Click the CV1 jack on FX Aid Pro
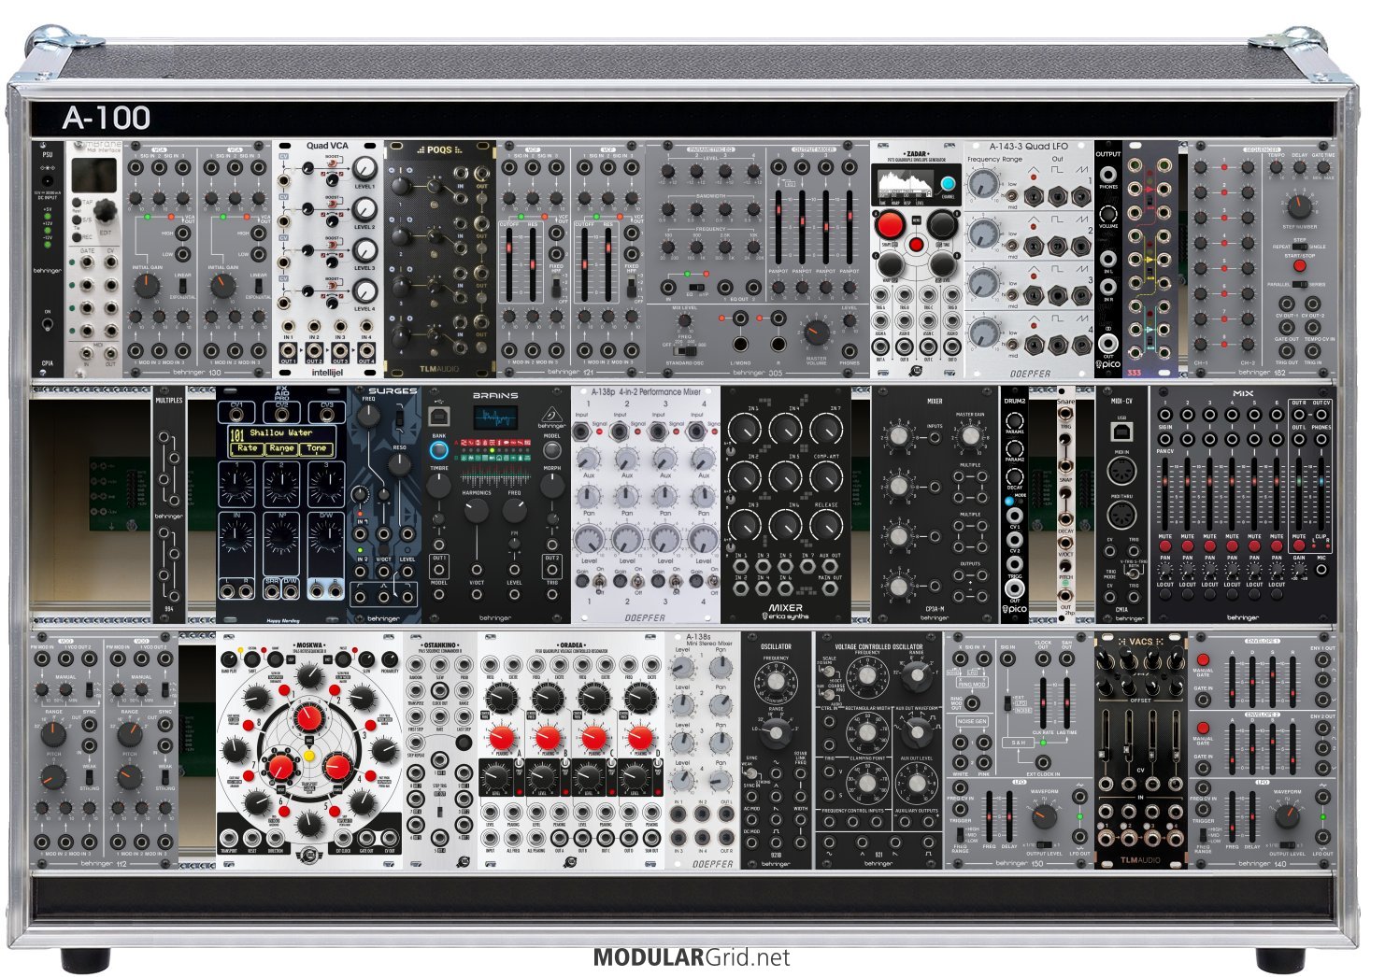The height and width of the screenshot is (977, 1385). 236,417
